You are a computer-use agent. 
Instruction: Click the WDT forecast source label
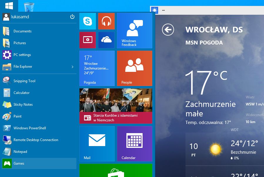(235, 130)
